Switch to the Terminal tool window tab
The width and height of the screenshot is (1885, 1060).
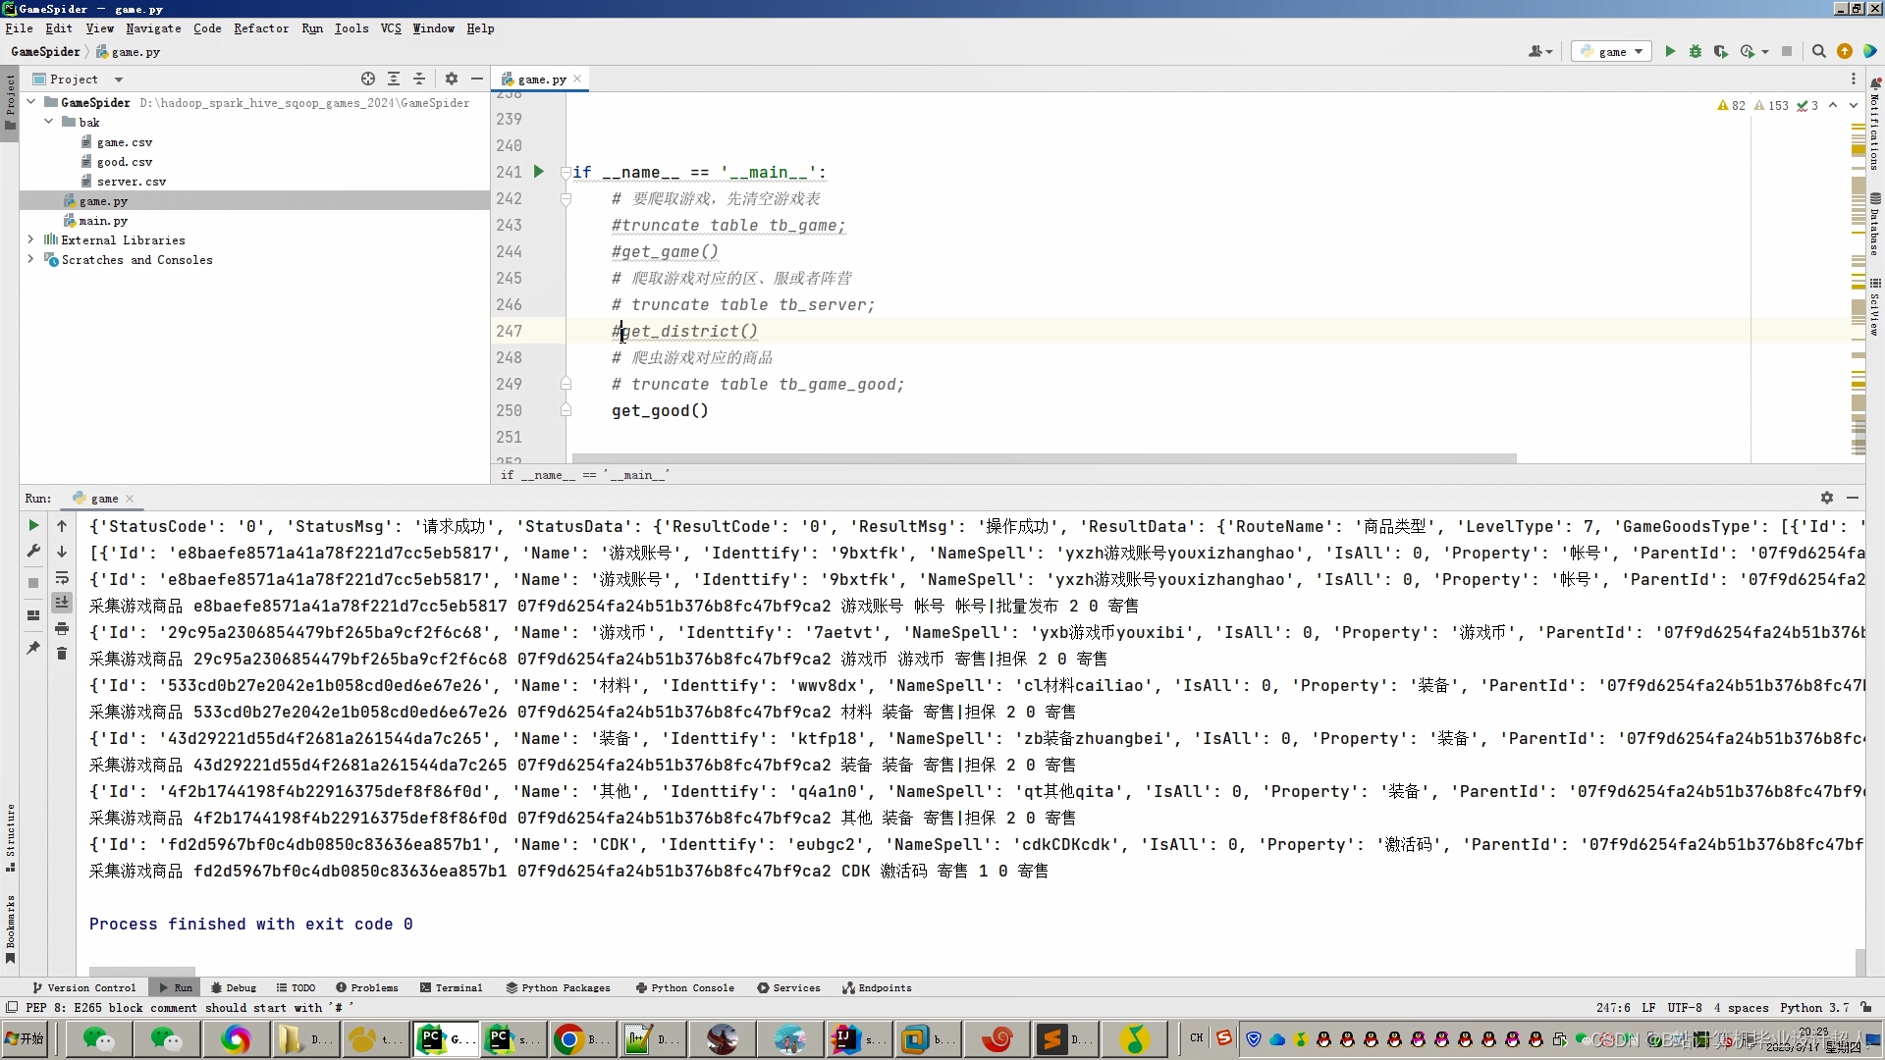(x=451, y=987)
